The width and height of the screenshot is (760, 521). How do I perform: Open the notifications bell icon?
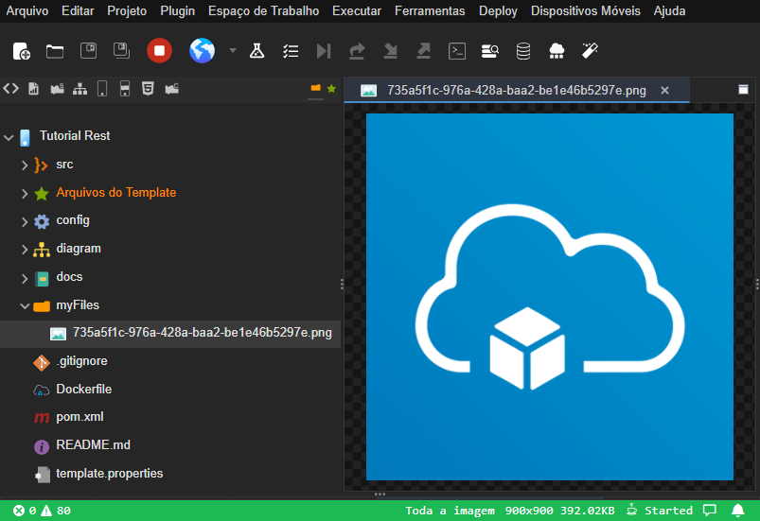[x=737, y=511]
